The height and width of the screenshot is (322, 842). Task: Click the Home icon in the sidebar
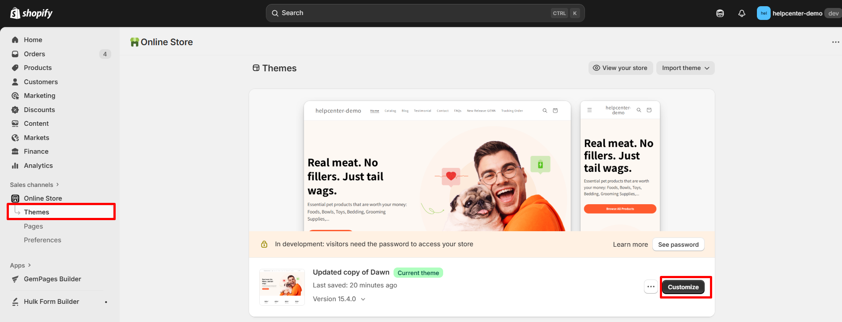point(15,40)
